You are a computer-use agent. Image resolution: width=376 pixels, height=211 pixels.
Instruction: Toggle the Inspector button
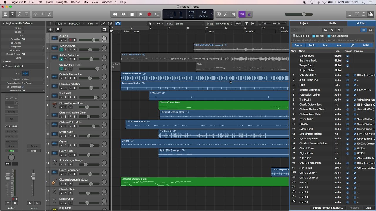pyautogui.click(x=12, y=14)
